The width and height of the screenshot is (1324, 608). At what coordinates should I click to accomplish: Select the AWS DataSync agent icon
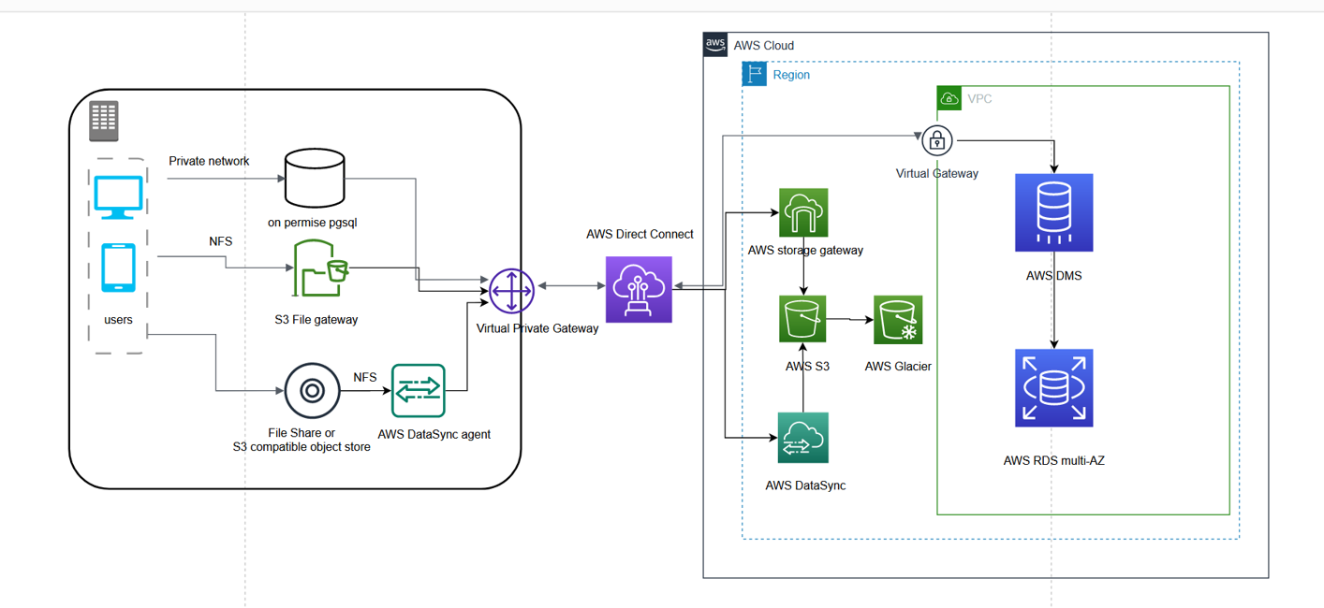(418, 391)
